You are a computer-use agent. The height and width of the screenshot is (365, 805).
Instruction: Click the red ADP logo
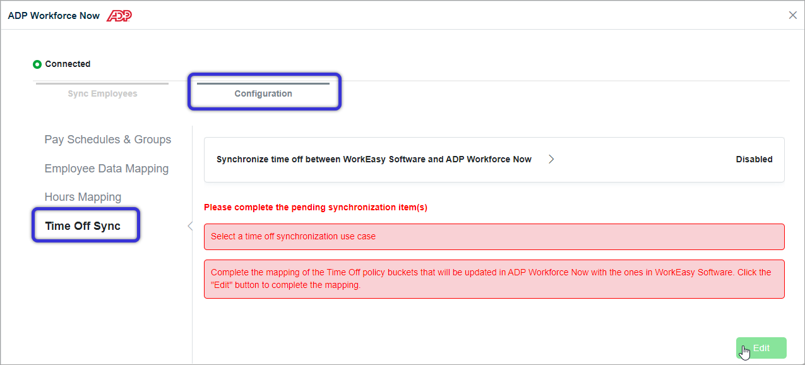[119, 16]
